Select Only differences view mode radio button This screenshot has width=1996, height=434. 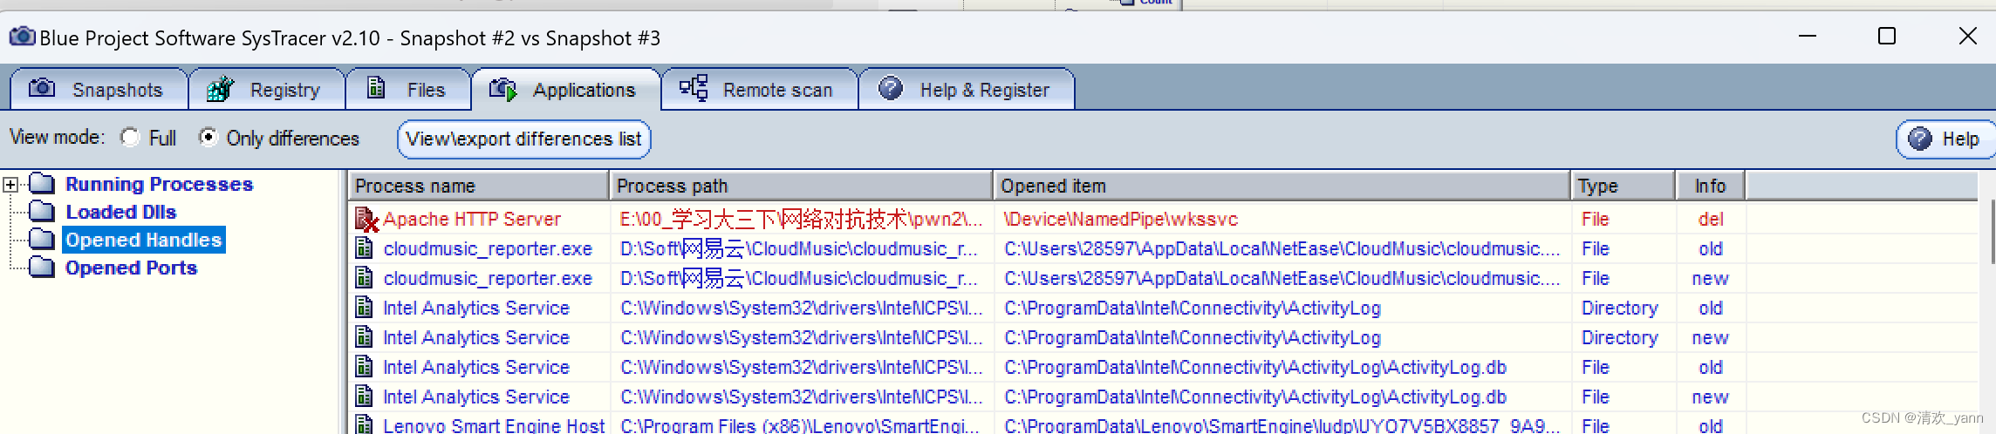coord(208,138)
